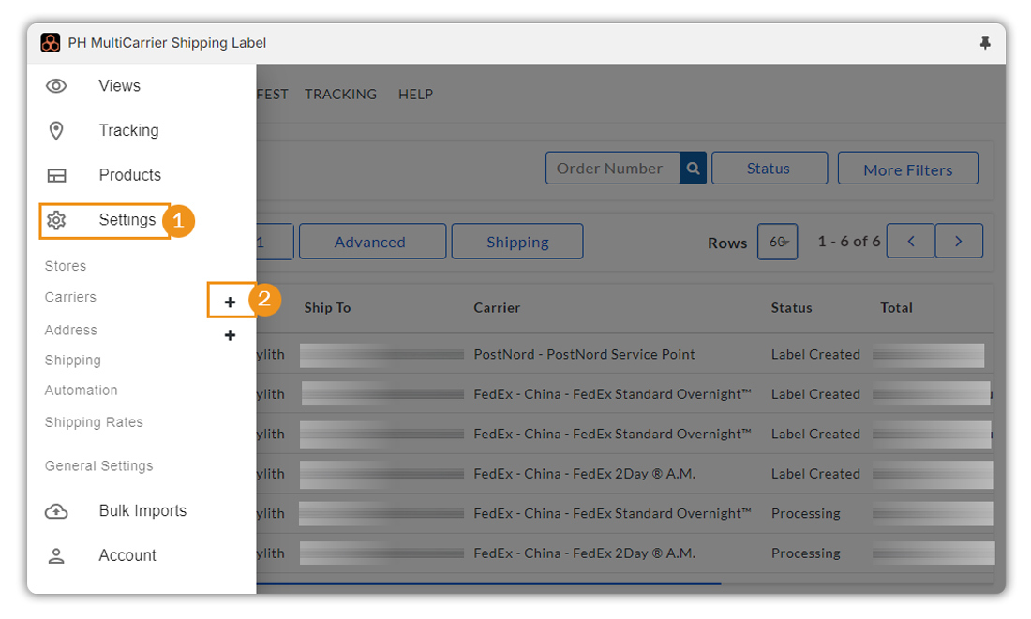Add a new carrier with plus icon
The image size is (1031, 619).
tap(231, 302)
